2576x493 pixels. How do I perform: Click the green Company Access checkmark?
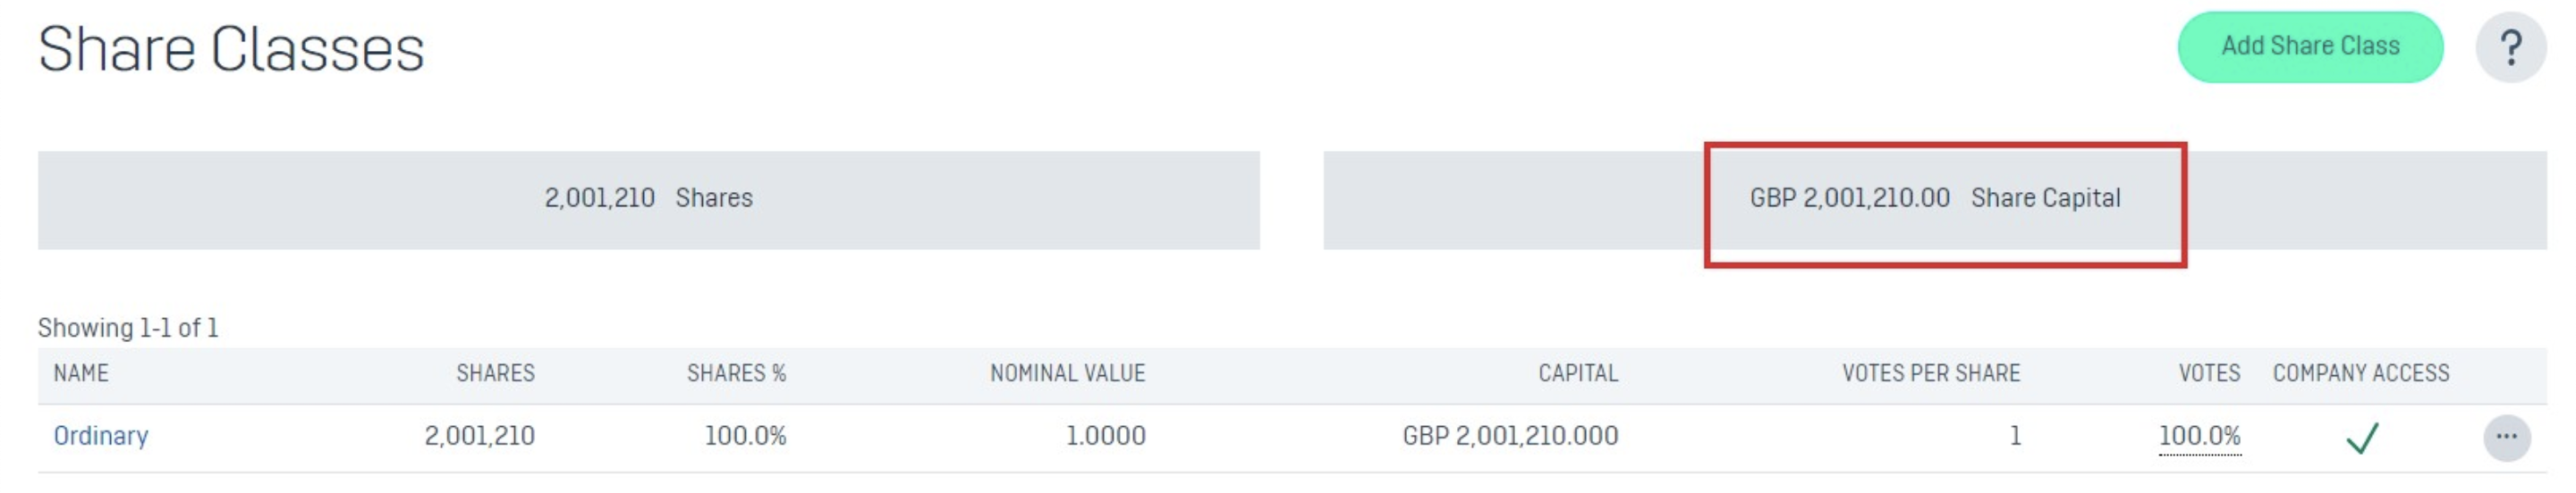[2362, 437]
